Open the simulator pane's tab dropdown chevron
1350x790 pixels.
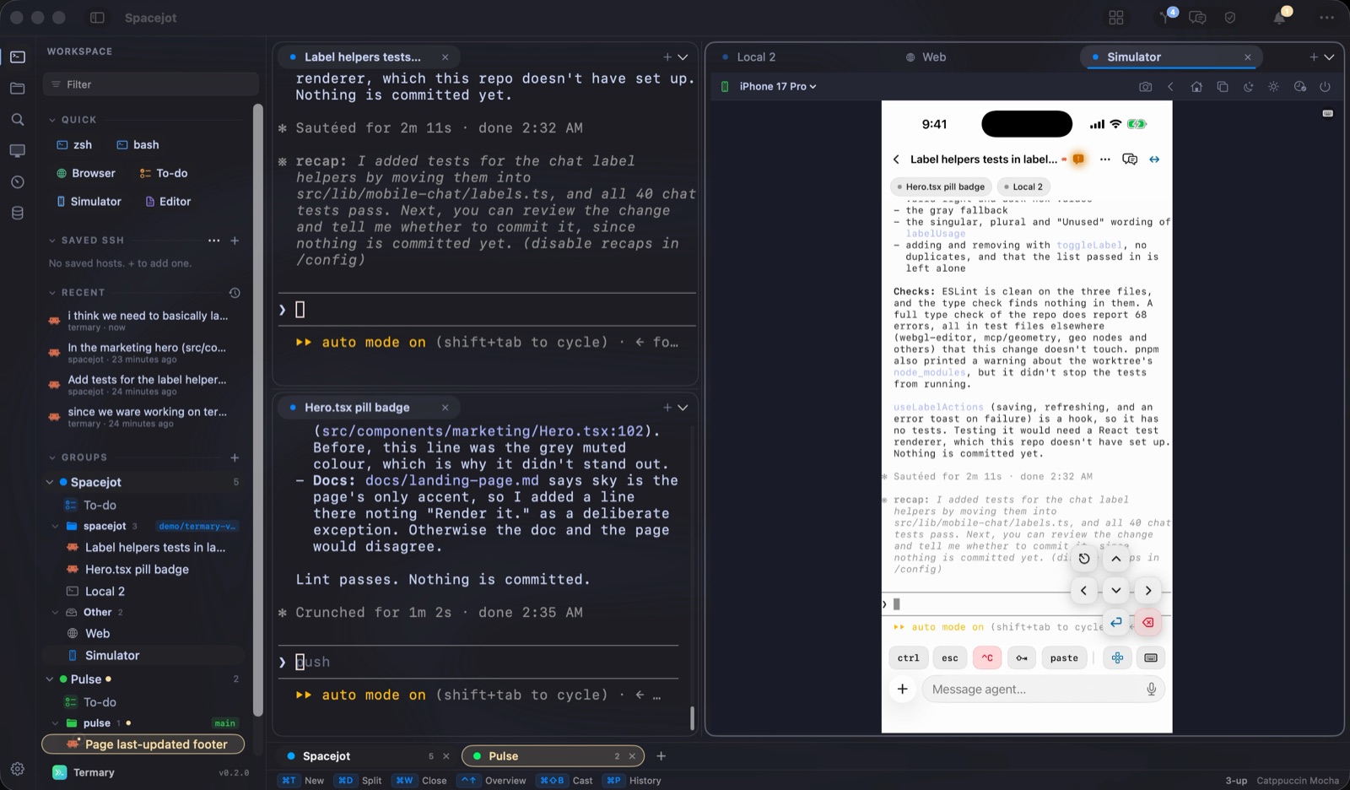click(1329, 57)
